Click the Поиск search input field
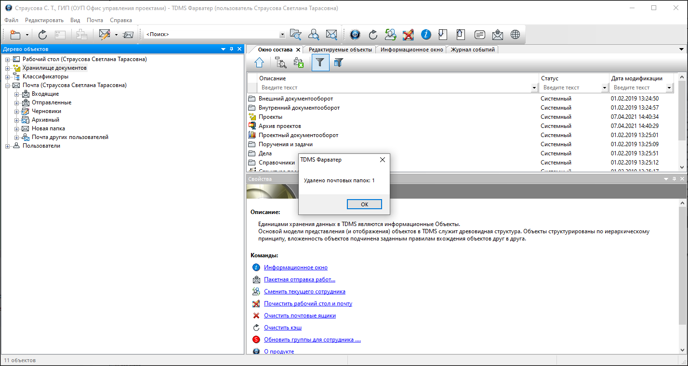The height and width of the screenshot is (366, 688). click(x=212, y=35)
